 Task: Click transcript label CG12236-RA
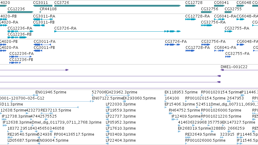coord(20,28)
